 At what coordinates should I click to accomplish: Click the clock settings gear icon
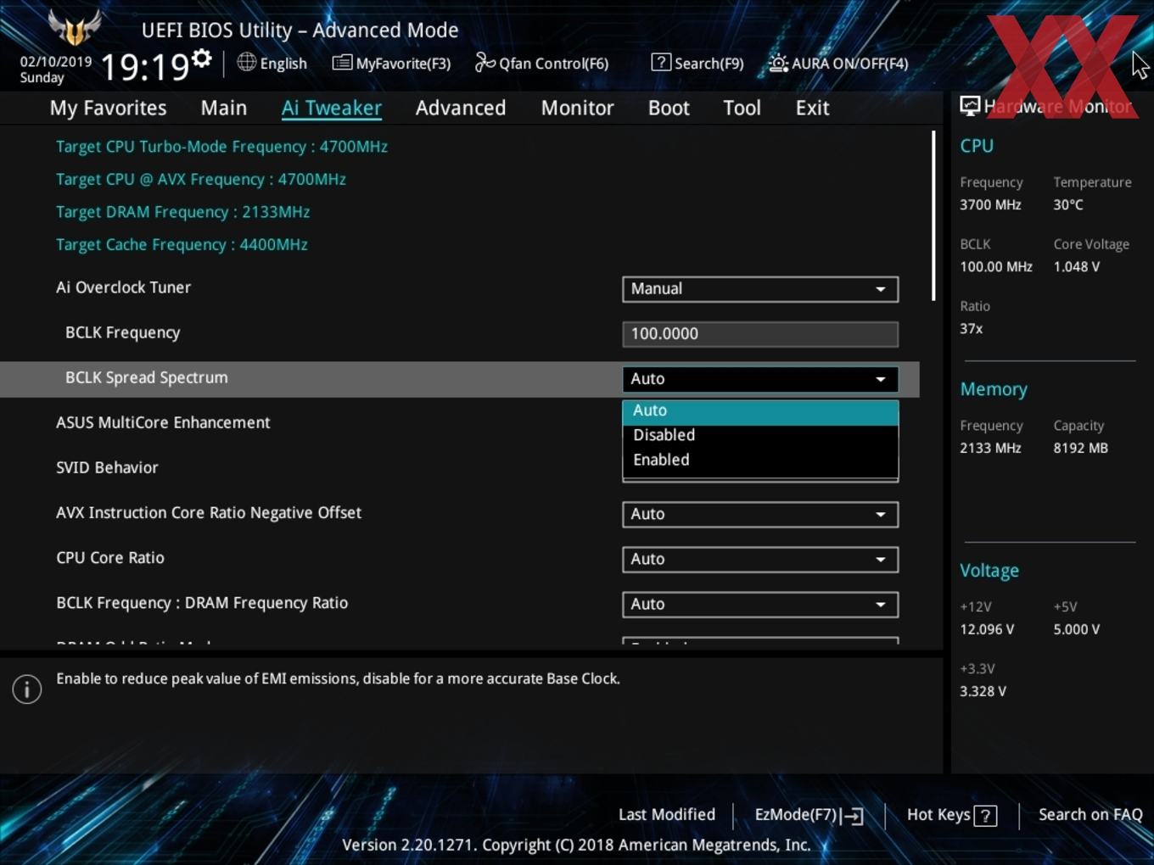click(201, 59)
